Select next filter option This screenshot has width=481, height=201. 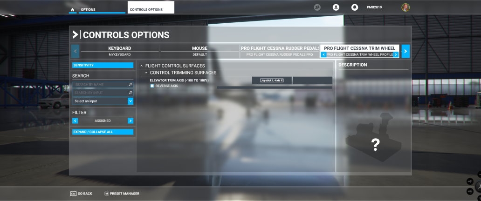[x=131, y=121]
